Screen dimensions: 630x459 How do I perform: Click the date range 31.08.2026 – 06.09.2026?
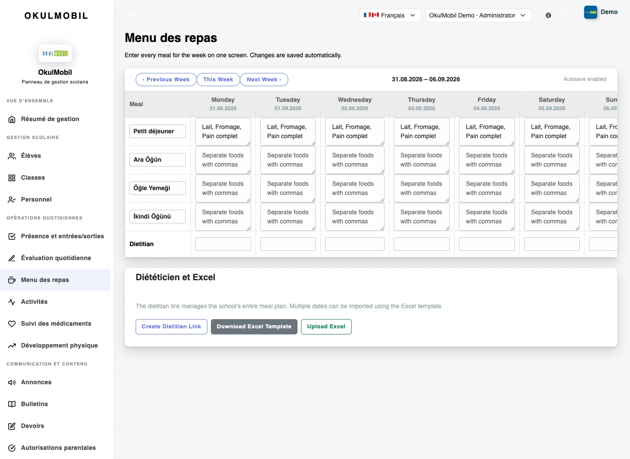coord(426,80)
